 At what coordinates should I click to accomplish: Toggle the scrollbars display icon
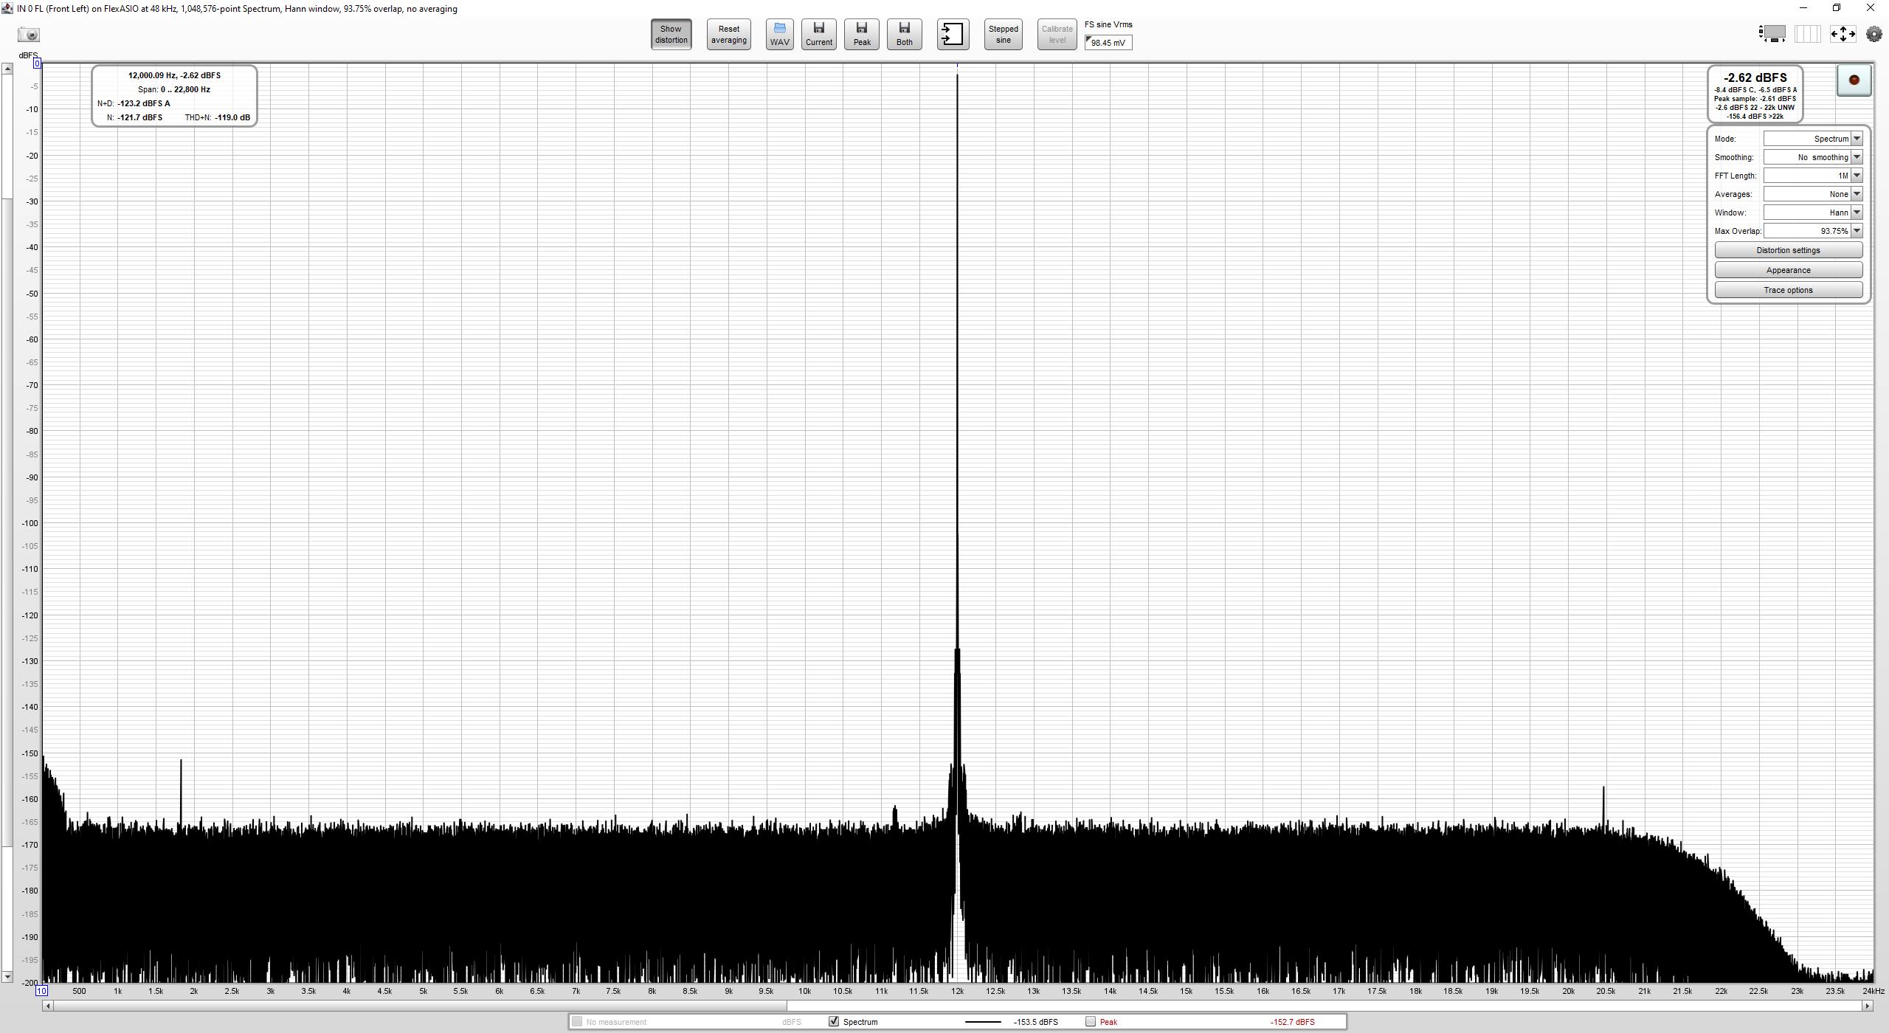[1772, 34]
